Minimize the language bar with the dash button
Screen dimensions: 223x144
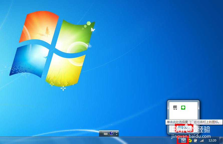click(x=117, y=132)
